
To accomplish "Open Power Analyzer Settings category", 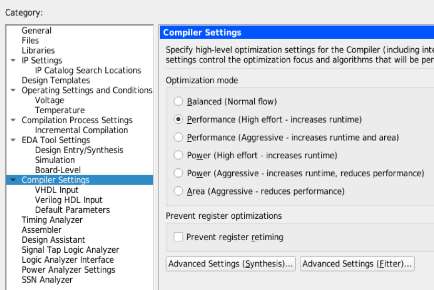I will click(68, 270).
